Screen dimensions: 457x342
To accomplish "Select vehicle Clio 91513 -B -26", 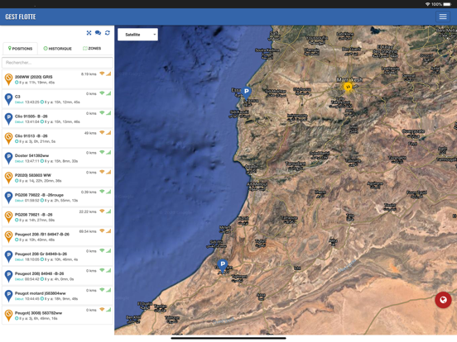I will click(31, 135).
